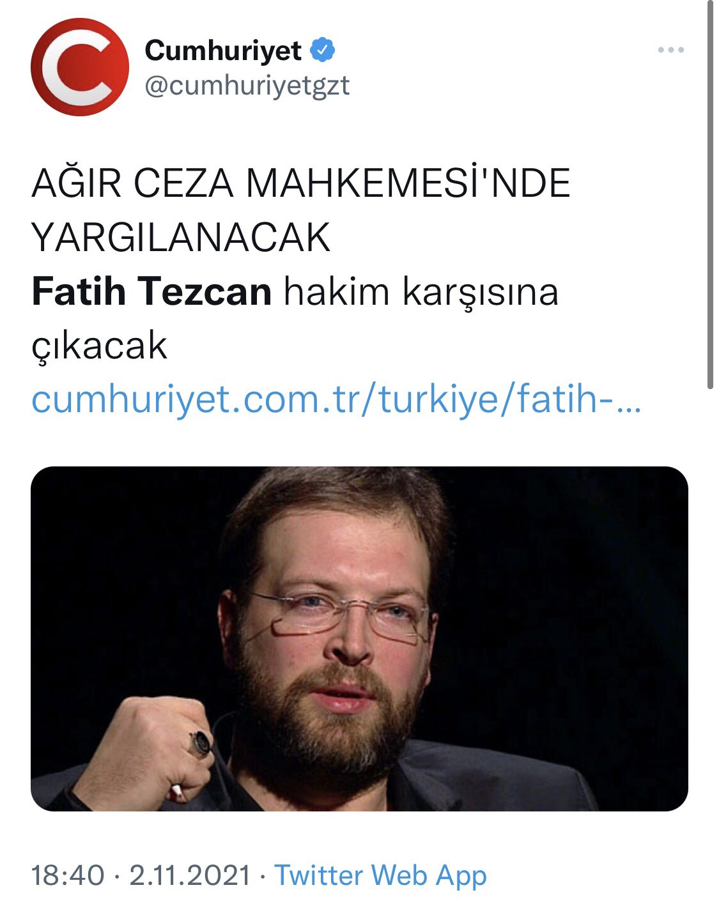Click the blue verified badge
The height and width of the screenshot is (906, 719).
[x=323, y=50]
